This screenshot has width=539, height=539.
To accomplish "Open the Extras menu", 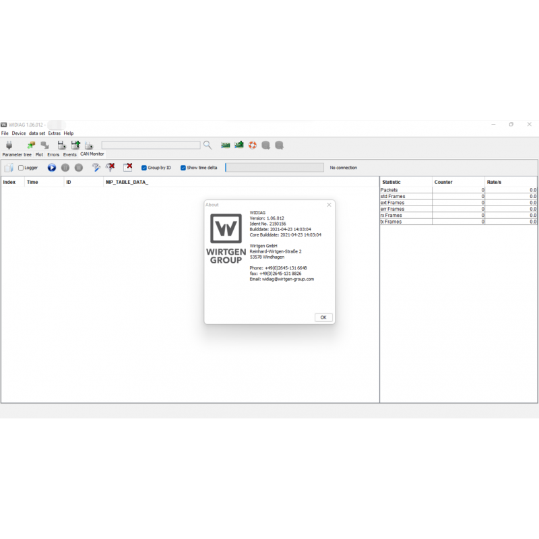I will pyautogui.click(x=54, y=133).
